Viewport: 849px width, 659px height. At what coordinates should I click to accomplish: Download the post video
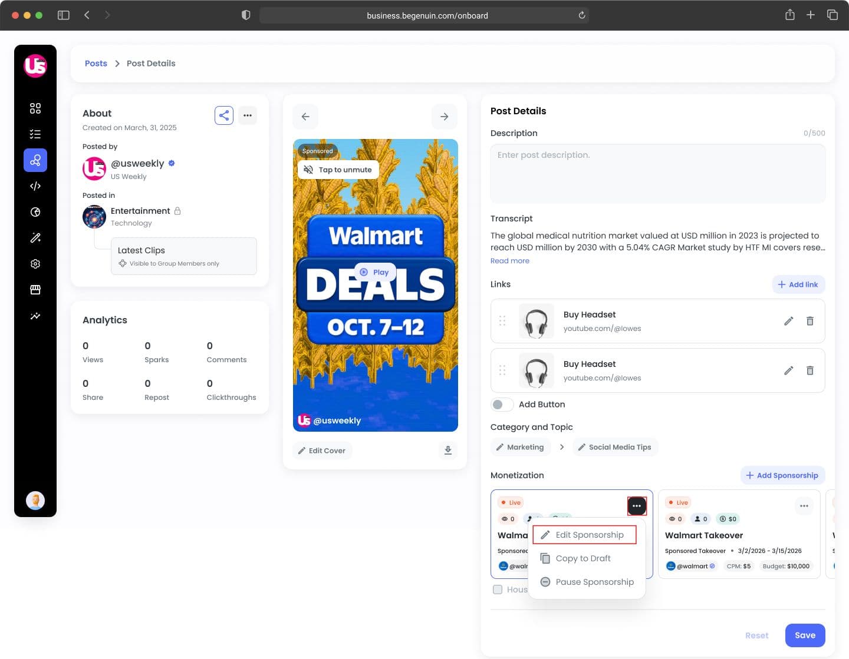pyautogui.click(x=448, y=451)
